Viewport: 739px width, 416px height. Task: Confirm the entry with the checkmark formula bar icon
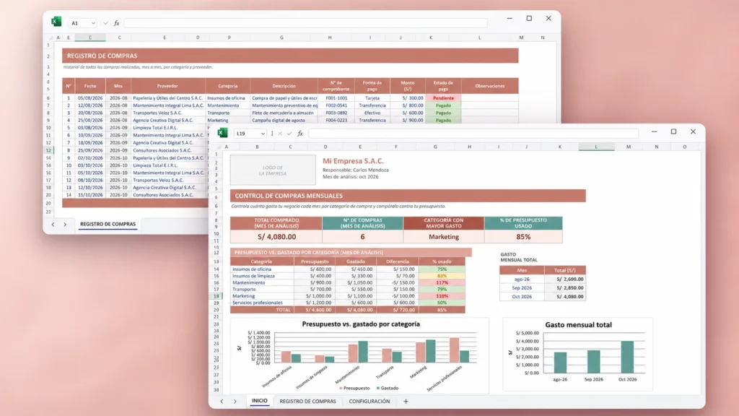pyautogui.click(x=289, y=134)
